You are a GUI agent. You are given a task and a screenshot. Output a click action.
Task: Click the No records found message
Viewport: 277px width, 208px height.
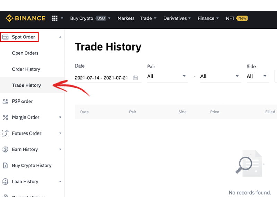(250, 193)
